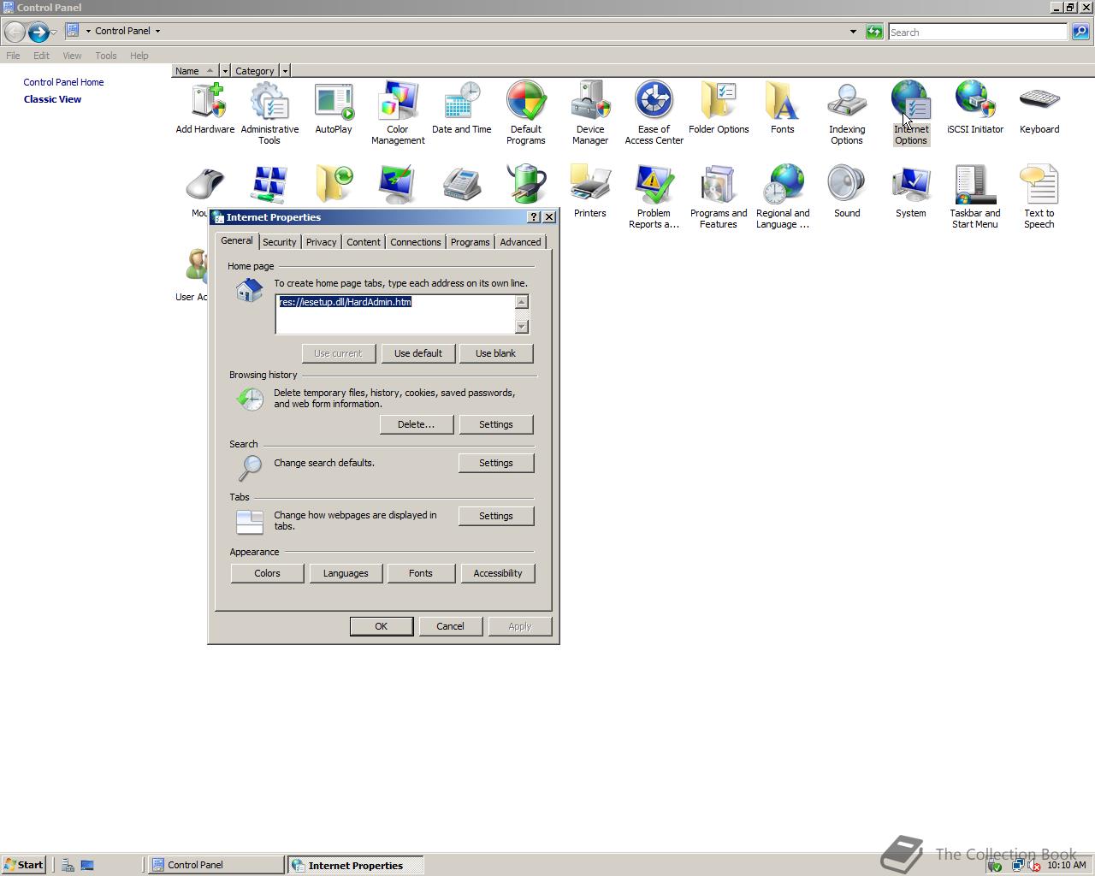
Task: Open the File menu
Action: point(13,56)
